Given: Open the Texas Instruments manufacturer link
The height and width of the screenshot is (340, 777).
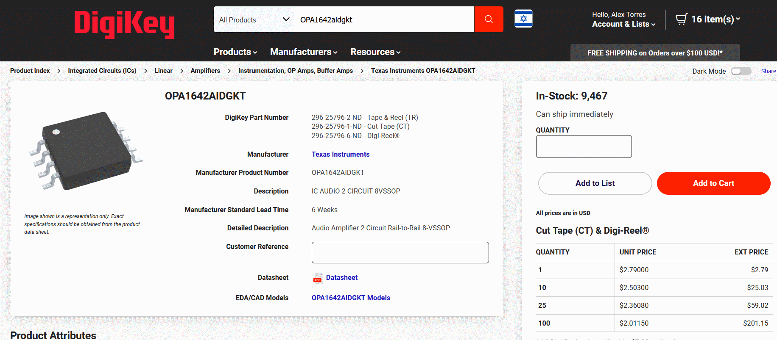Looking at the screenshot, I should 340,154.
